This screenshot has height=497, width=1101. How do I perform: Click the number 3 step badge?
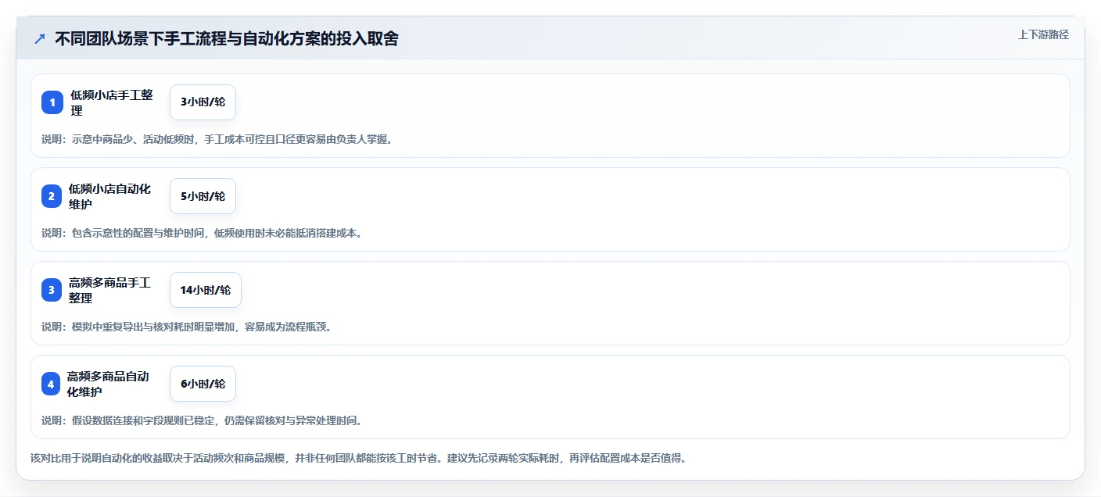(x=52, y=290)
